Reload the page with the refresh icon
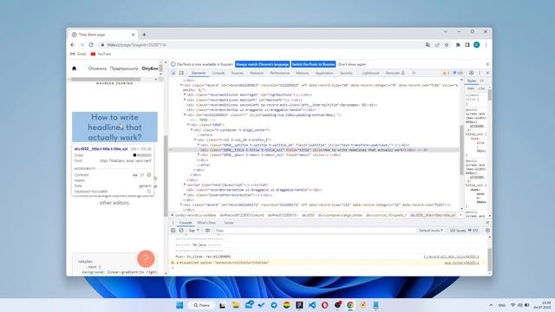Screen dimensions: 555x312 pyautogui.click(x=91, y=45)
